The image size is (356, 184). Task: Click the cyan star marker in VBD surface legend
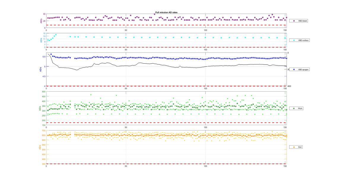(x=294, y=40)
